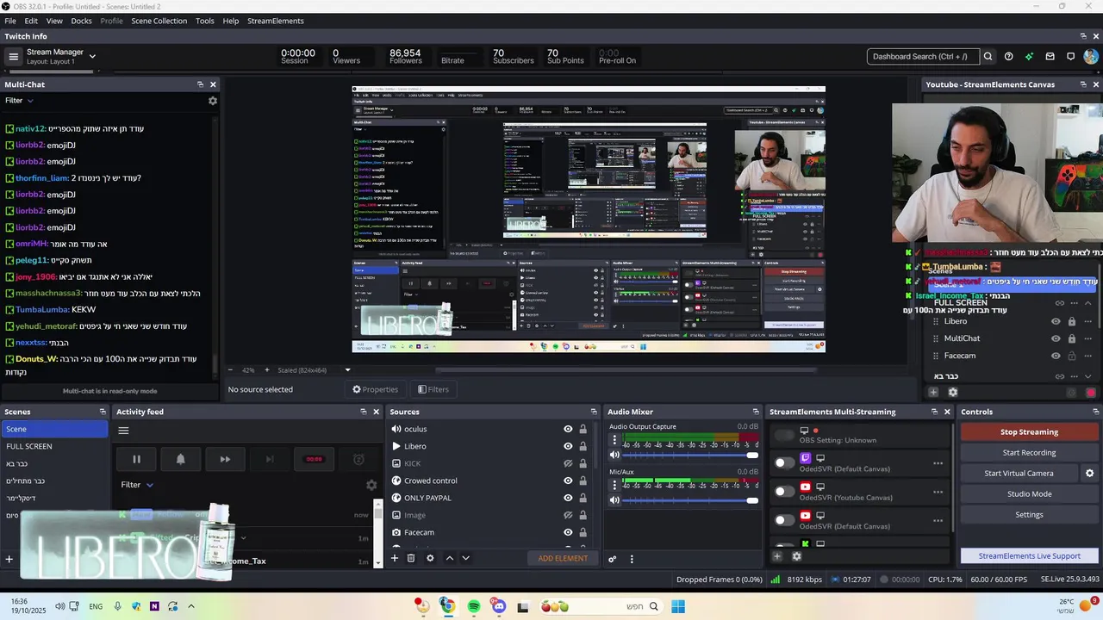Click the Dashboard Search magnifier icon
The width and height of the screenshot is (1103, 620).
[x=988, y=57]
